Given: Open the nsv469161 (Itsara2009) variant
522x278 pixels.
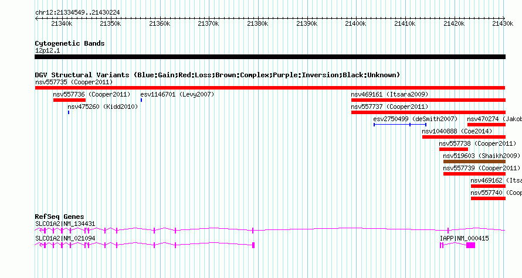Looking at the screenshot, I should [x=389, y=94].
